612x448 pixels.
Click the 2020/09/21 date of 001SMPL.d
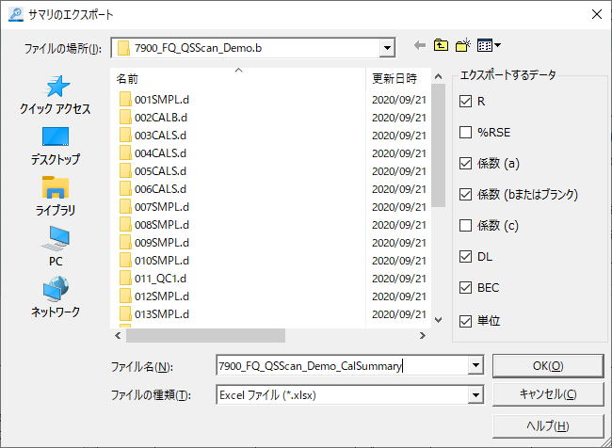point(398,100)
